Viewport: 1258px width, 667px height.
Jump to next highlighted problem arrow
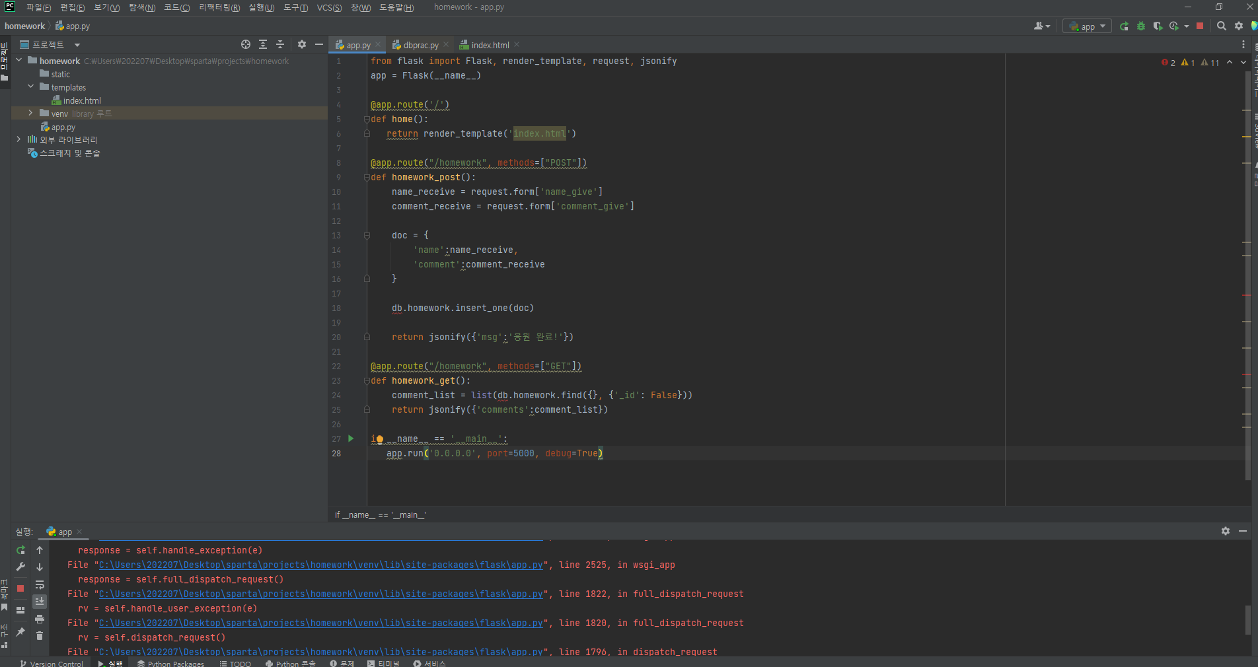[1243, 62]
